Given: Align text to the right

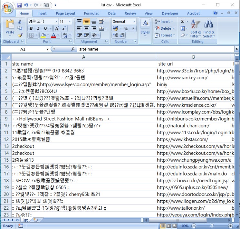Looking at the screenshot, I should coord(94,28).
